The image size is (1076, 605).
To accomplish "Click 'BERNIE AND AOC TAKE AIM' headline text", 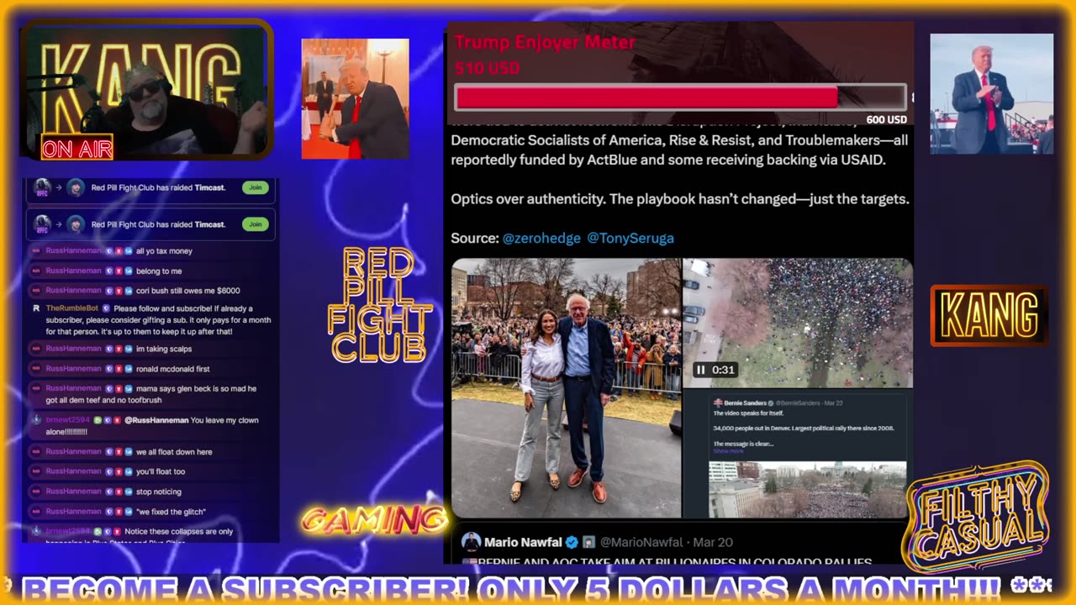I will (672, 561).
